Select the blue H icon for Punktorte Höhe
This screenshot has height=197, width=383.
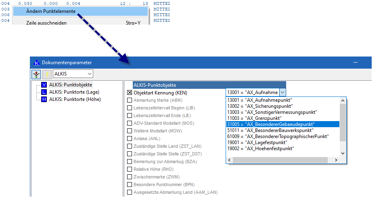[x=44, y=99]
